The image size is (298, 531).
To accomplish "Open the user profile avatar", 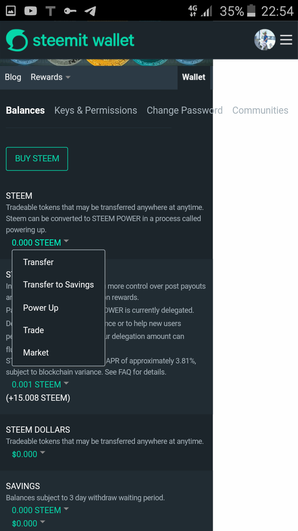I will (x=265, y=40).
